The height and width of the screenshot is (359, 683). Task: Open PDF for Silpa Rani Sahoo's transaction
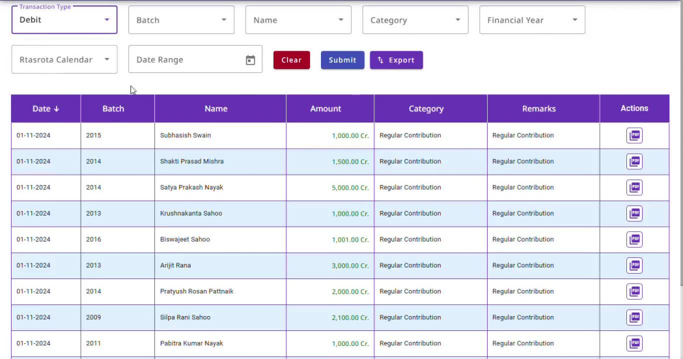(635, 317)
